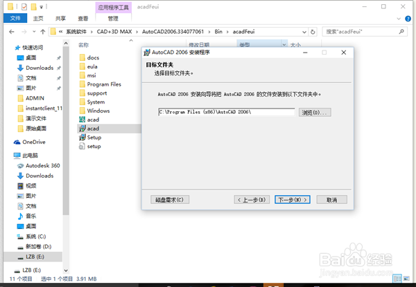Click AutoCAD2006.334077061 breadcrumb segment
The height and width of the screenshot is (287, 416).
(x=173, y=32)
